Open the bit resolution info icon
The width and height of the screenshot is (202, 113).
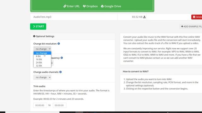[59, 44]
